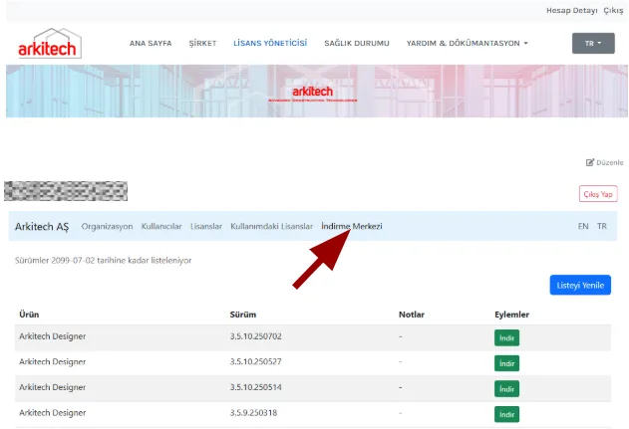Switch to Kullanıcılar tab
The width and height of the screenshot is (629, 429).
pyautogui.click(x=161, y=226)
